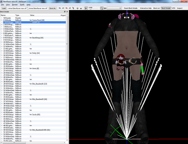Expand the 8 NiTriStrips BackStrap row

point(2,38)
